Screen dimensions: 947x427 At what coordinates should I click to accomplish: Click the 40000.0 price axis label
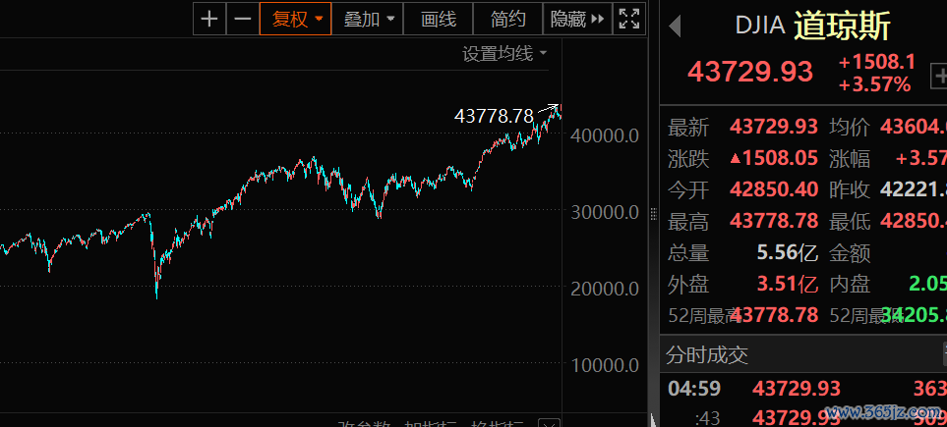point(605,135)
